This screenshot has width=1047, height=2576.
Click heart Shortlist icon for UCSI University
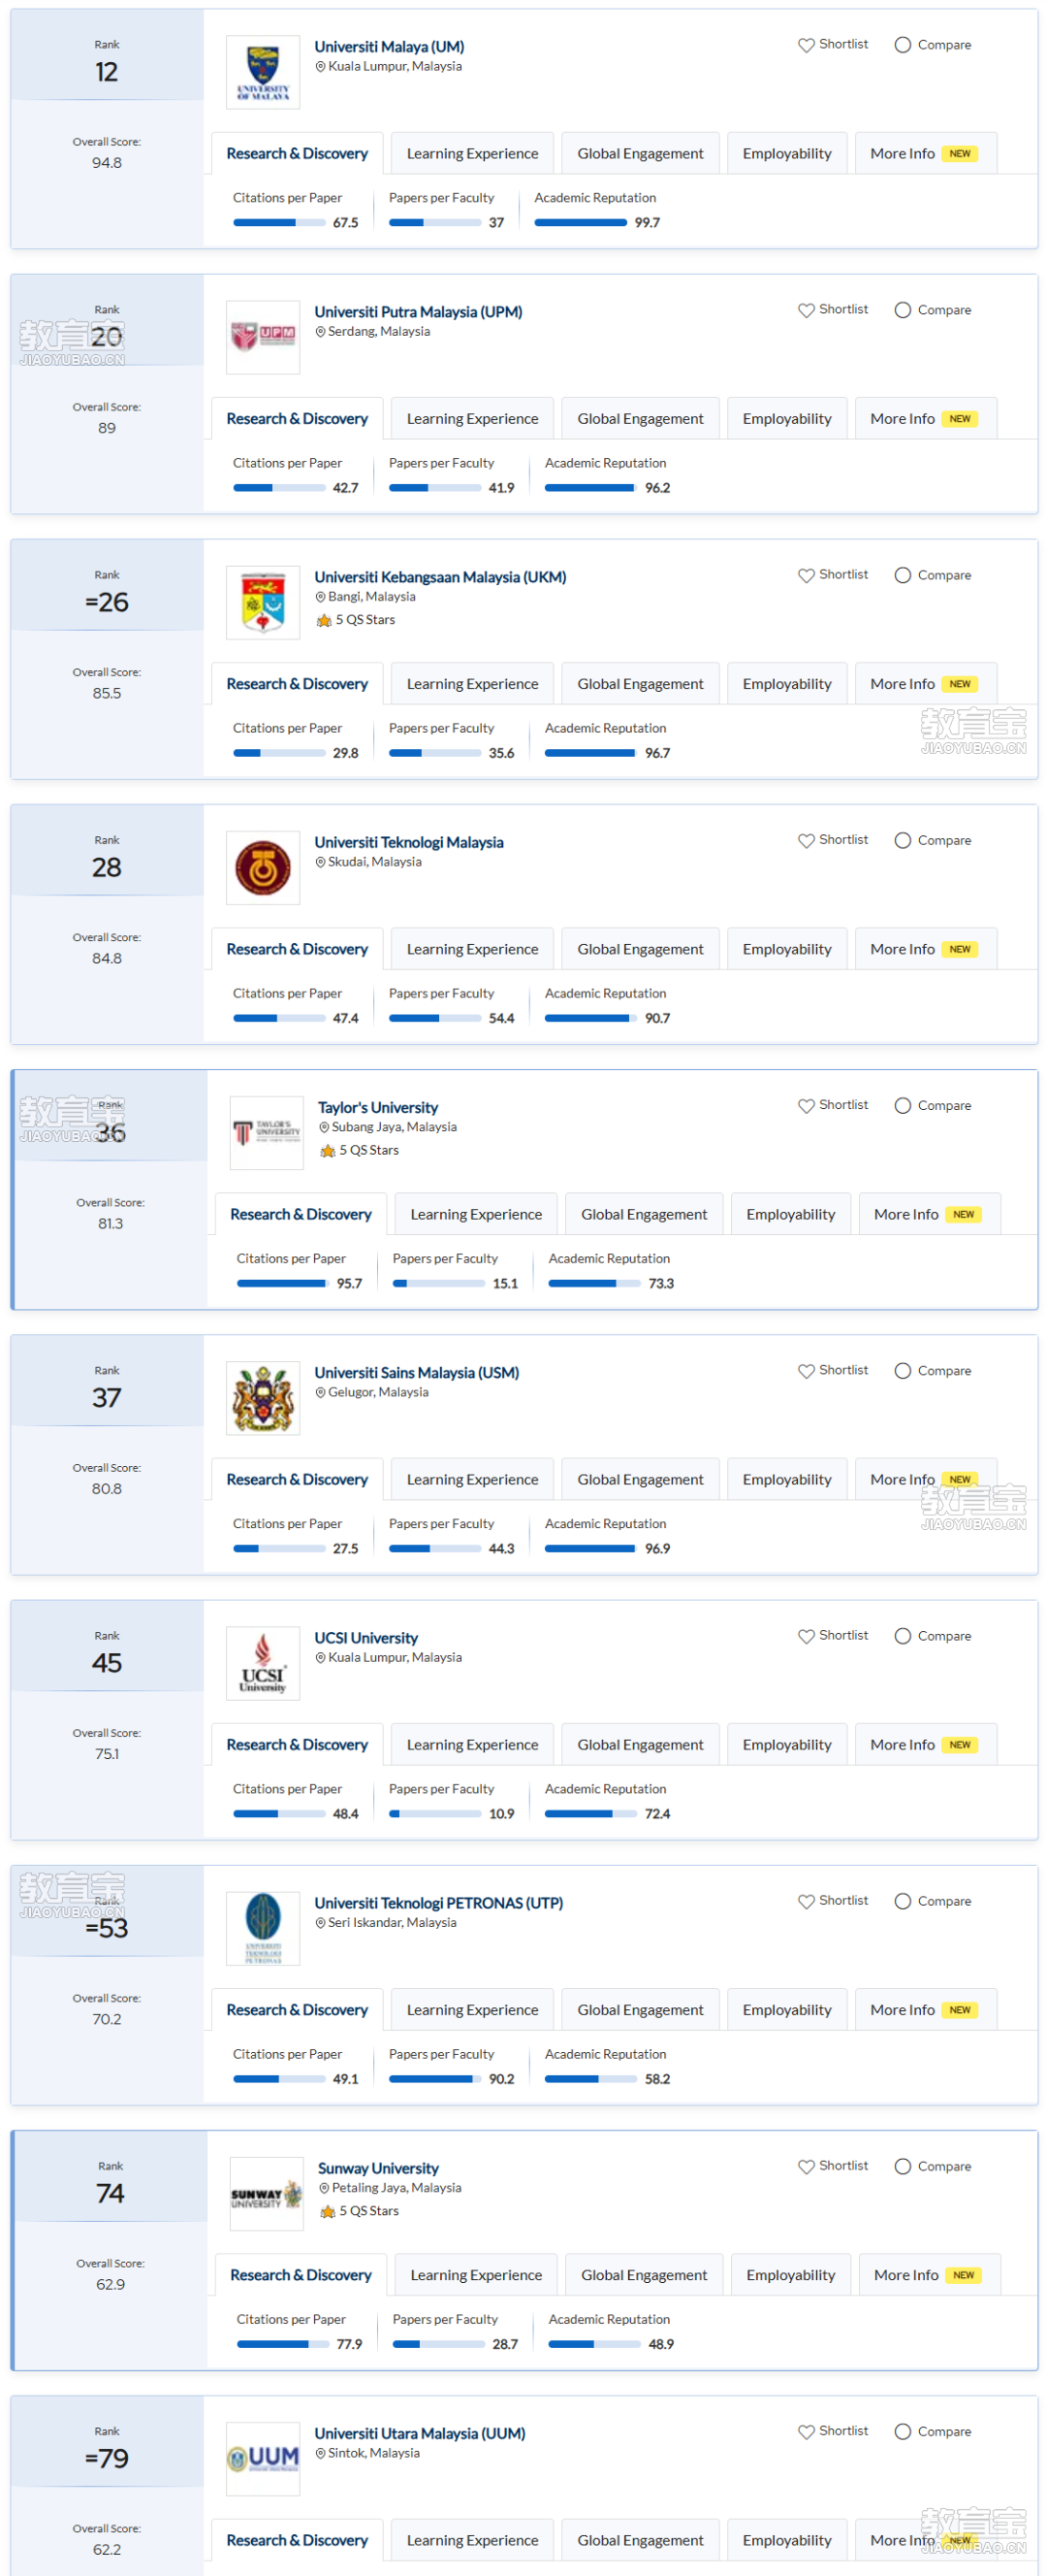(x=806, y=1636)
